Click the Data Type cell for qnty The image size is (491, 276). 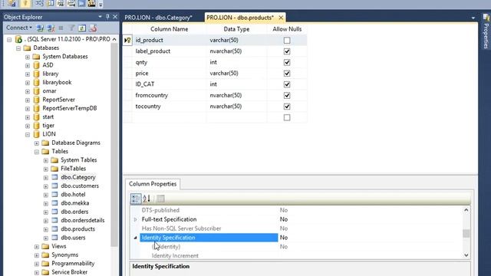click(x=236, y=62)
